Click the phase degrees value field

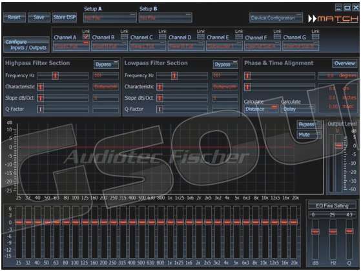coord(337,76)
